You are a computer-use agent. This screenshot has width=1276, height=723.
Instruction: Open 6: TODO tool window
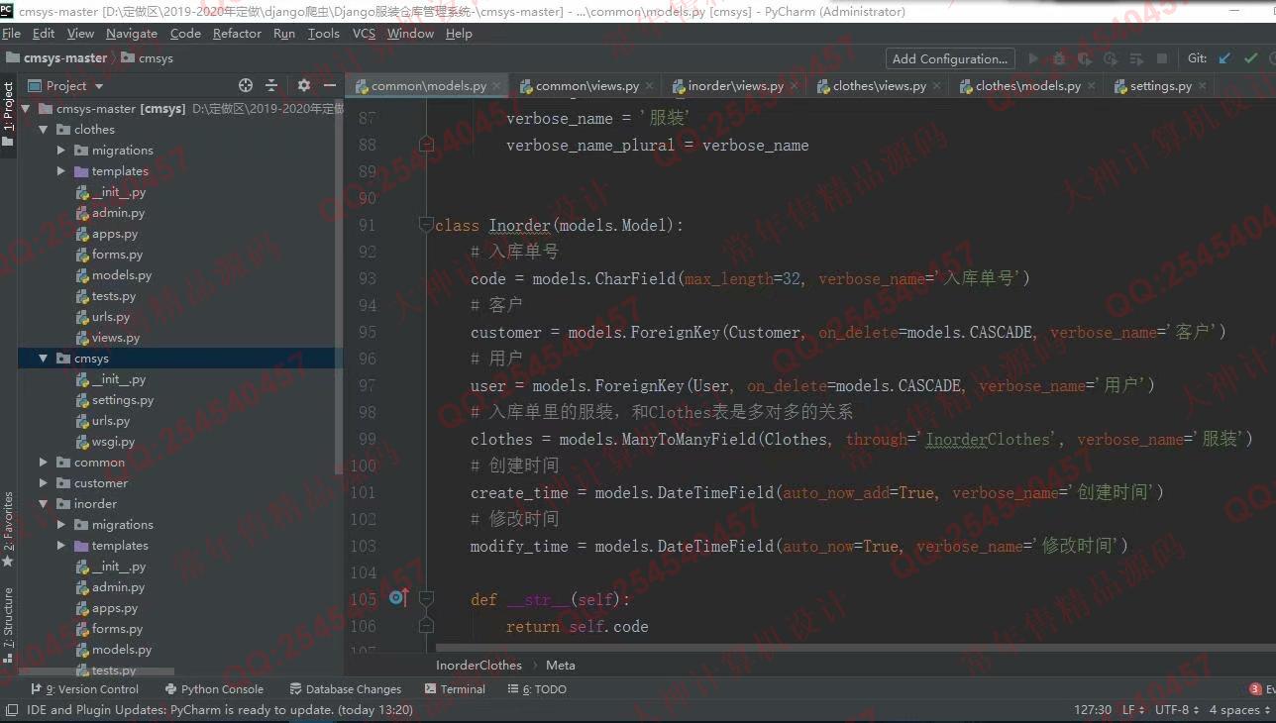pyautogui.click(x=537, y=689)
